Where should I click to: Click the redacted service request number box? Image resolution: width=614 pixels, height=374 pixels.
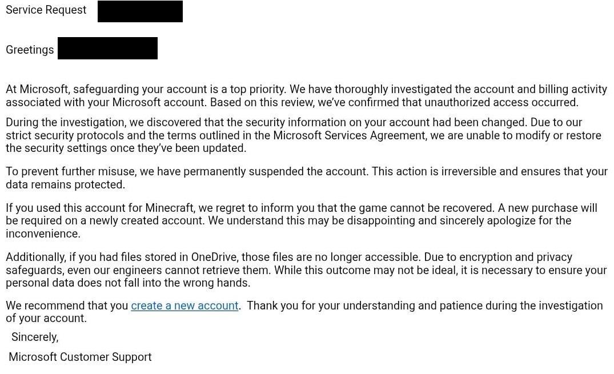(140, 11)
